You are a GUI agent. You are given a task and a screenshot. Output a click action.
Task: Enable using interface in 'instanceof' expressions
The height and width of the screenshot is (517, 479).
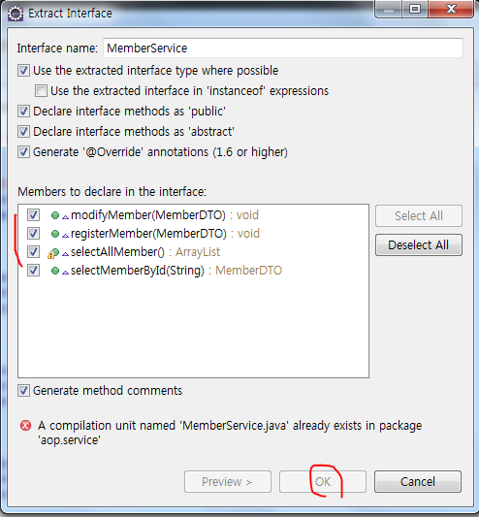(x=41, y=90)
